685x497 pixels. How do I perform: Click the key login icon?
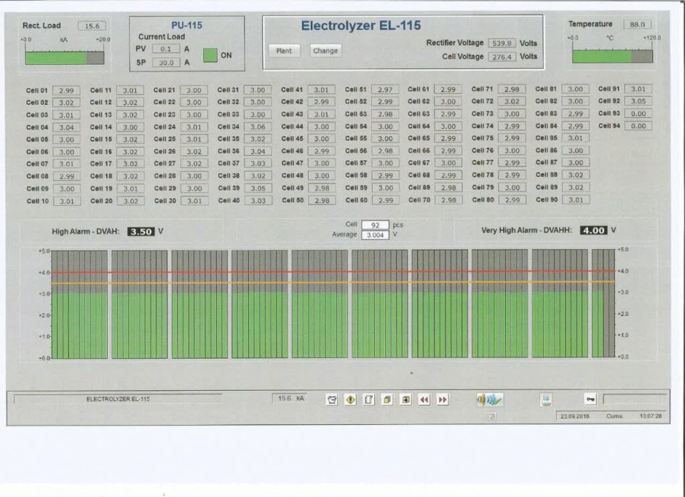(590, 399)
